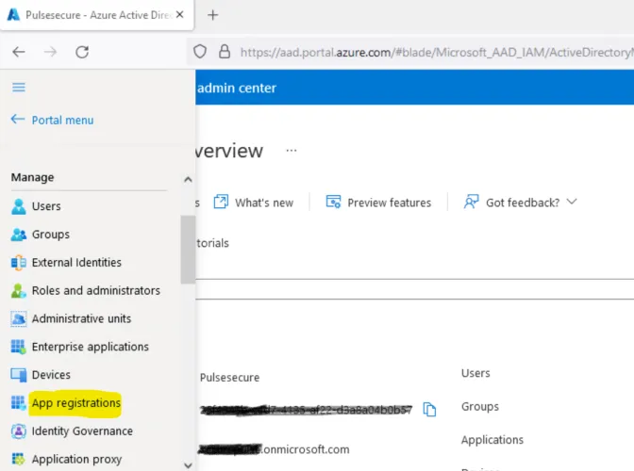The image size is (634, 471).
Task: Click the Devices monitor icon
Action: tap(18, 375)
